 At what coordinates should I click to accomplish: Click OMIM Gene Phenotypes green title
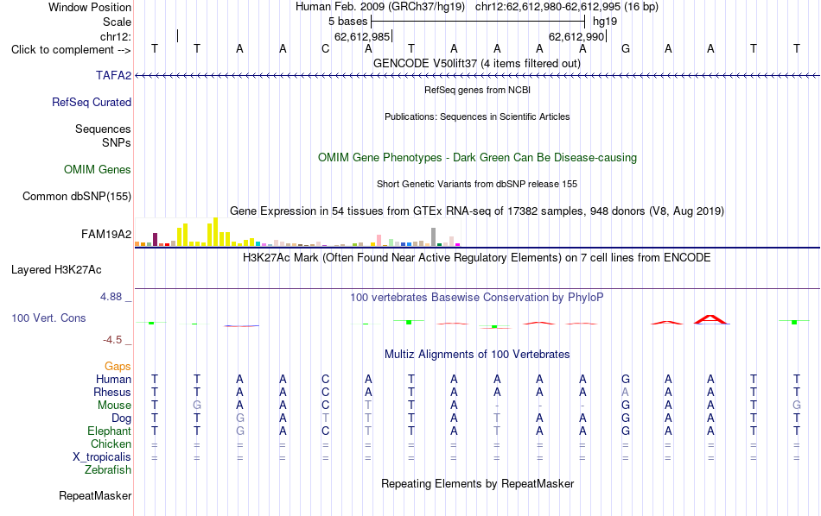[478, 158]
